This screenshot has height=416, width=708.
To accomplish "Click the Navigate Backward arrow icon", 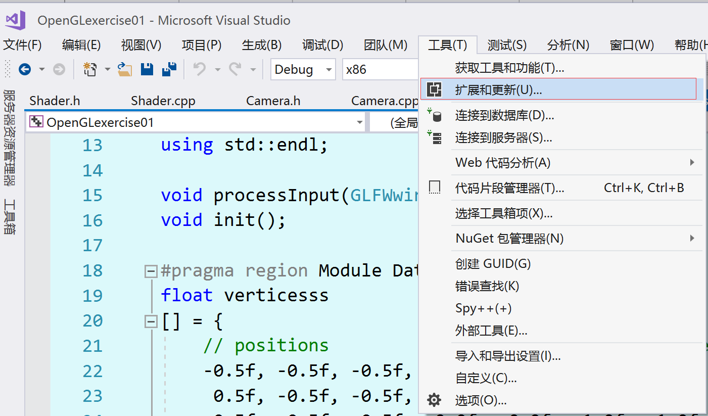I will click(x=25, y=69).
